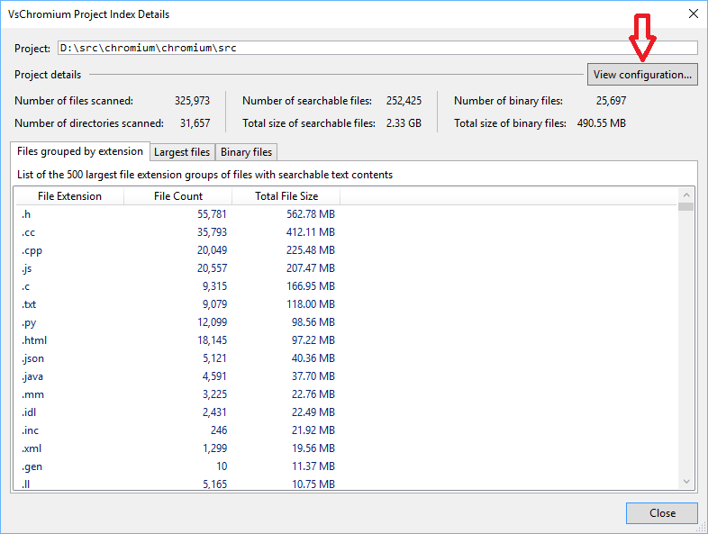Screen dimensions: 708x534
Task: Click the 18,145 file count cell
Action: [x=212, y=340]
